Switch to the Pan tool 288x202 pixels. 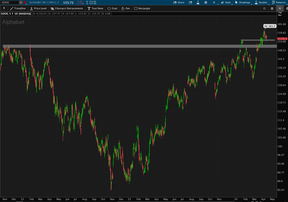[x=126, y=8]
